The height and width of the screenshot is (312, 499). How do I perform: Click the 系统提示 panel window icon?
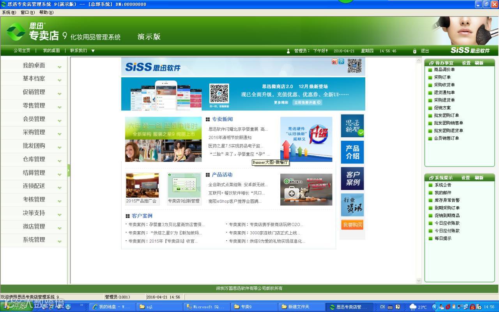coord(431,178)
